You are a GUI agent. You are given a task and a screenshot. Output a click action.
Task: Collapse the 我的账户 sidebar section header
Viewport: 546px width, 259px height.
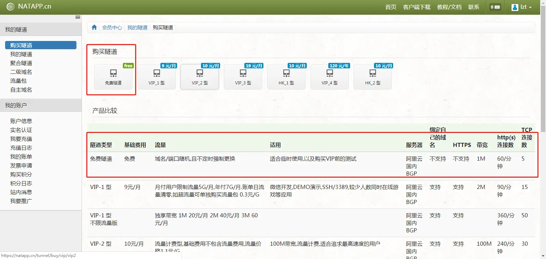coord(41,105)
